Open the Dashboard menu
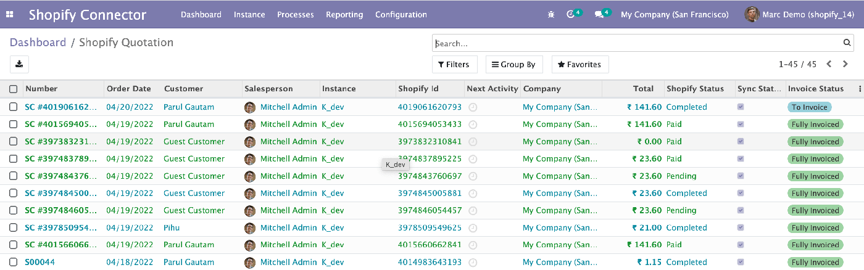This screenshot has height=270, width=864. 201,15
